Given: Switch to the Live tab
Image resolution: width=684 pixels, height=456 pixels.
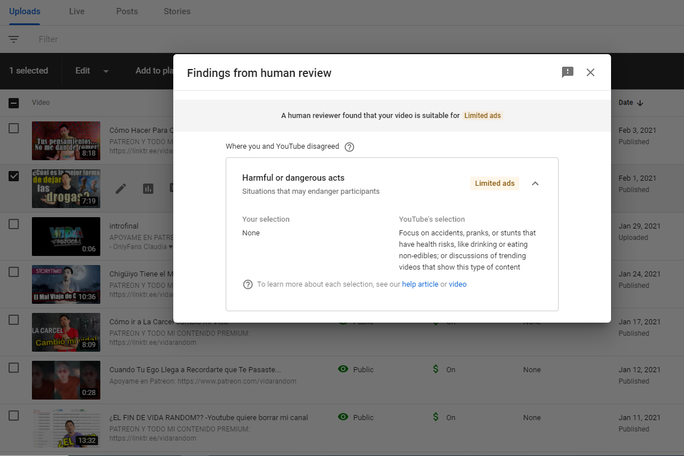Looking at the screenshot, I should pos(76,11).
